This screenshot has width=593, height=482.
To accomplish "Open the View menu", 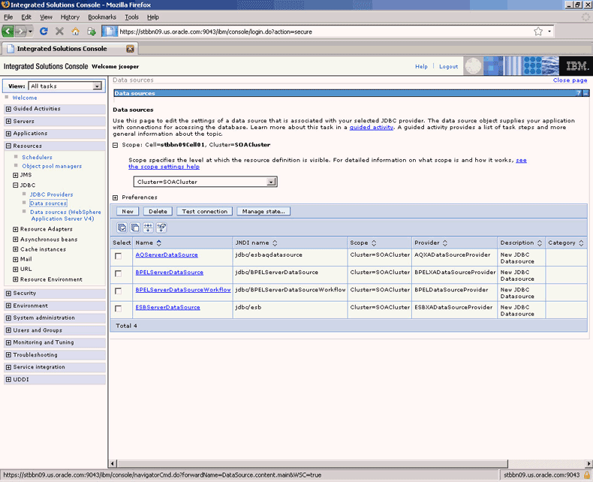I will point(46,17).
